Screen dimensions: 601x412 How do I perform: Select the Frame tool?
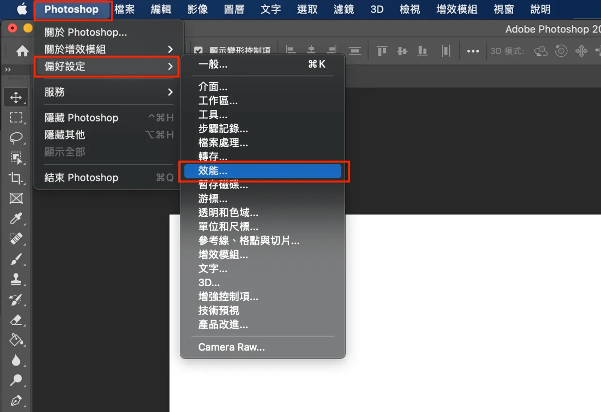pyautogui.click(x=16, y=198)
